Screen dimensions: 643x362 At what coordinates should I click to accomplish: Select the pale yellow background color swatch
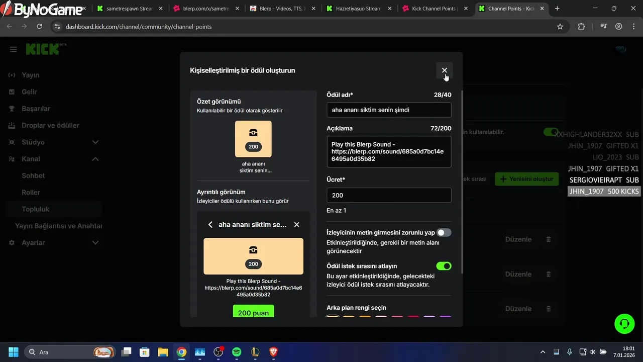[333, 318]
